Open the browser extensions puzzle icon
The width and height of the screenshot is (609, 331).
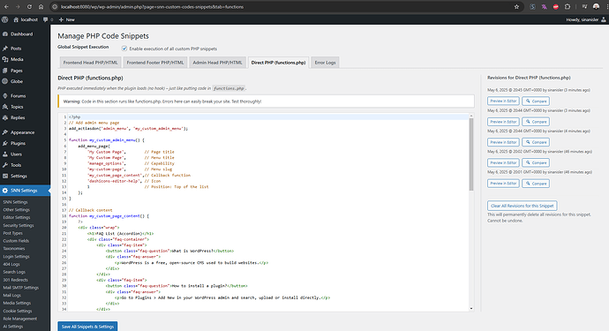point(568,6)
